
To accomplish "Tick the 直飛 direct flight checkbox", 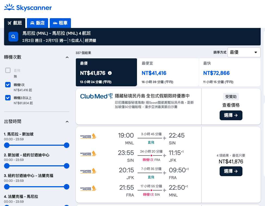I will (x=8, y=70).
